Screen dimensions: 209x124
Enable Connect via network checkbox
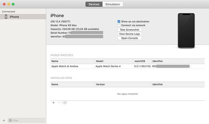pyautogui.click(x=119, y=25)
